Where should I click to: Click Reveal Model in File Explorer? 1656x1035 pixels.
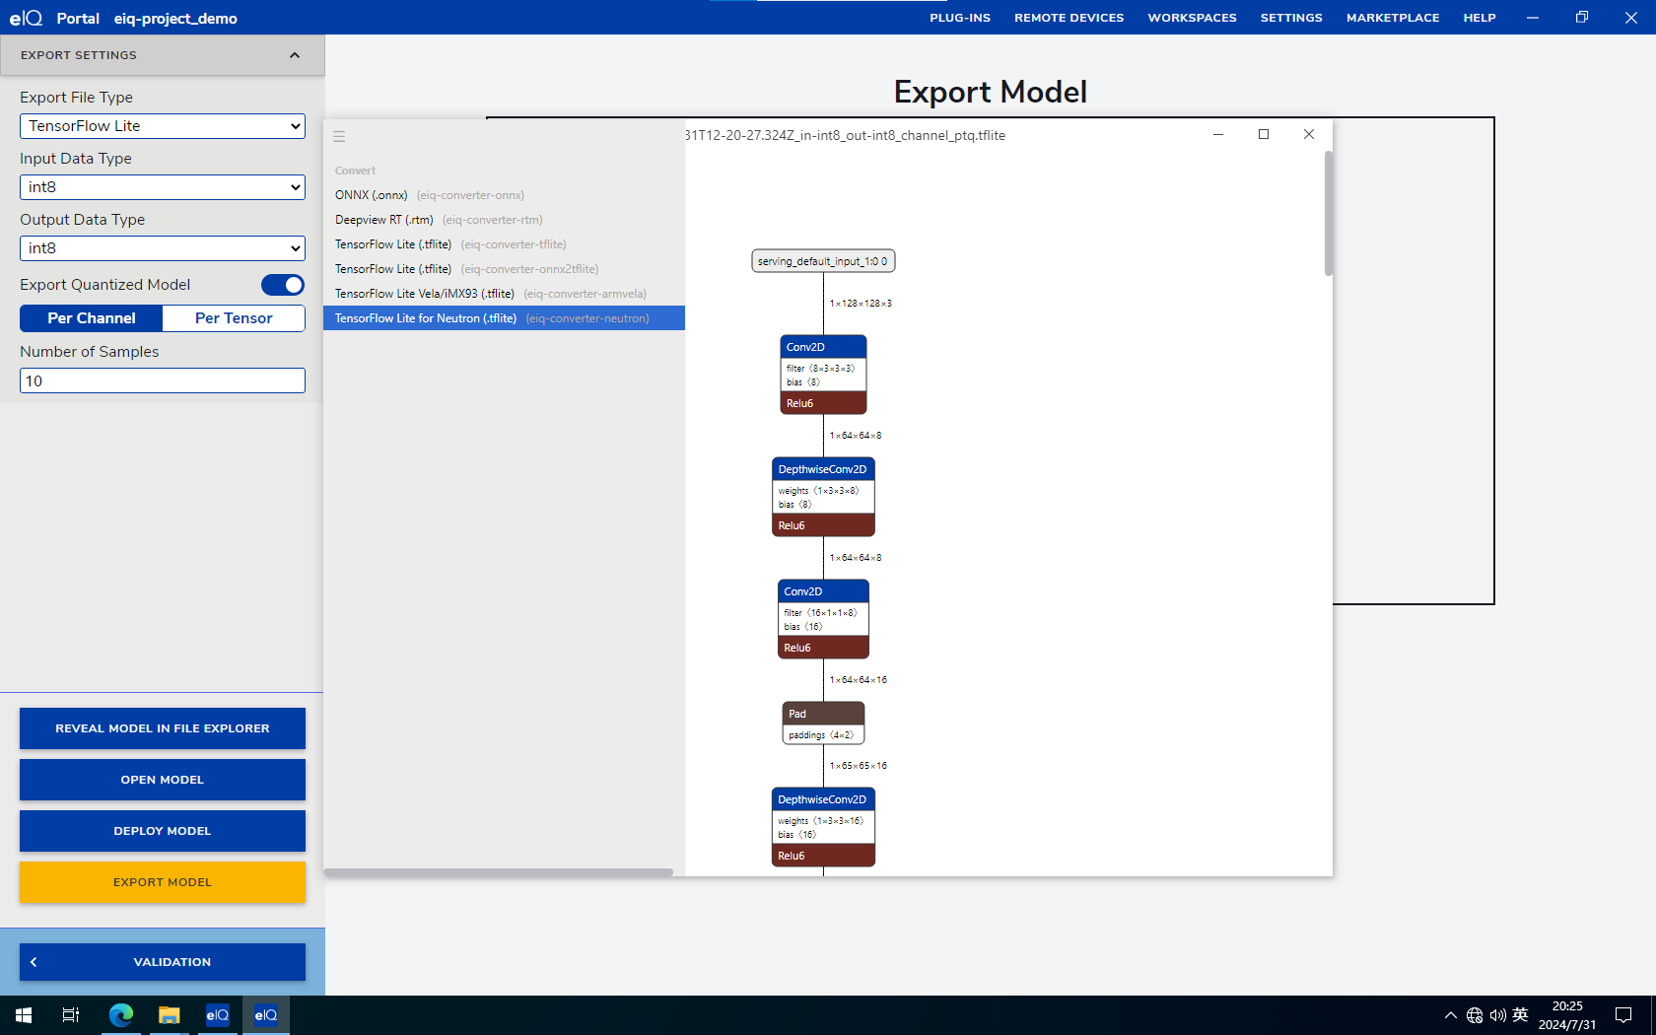click(163, 728)
